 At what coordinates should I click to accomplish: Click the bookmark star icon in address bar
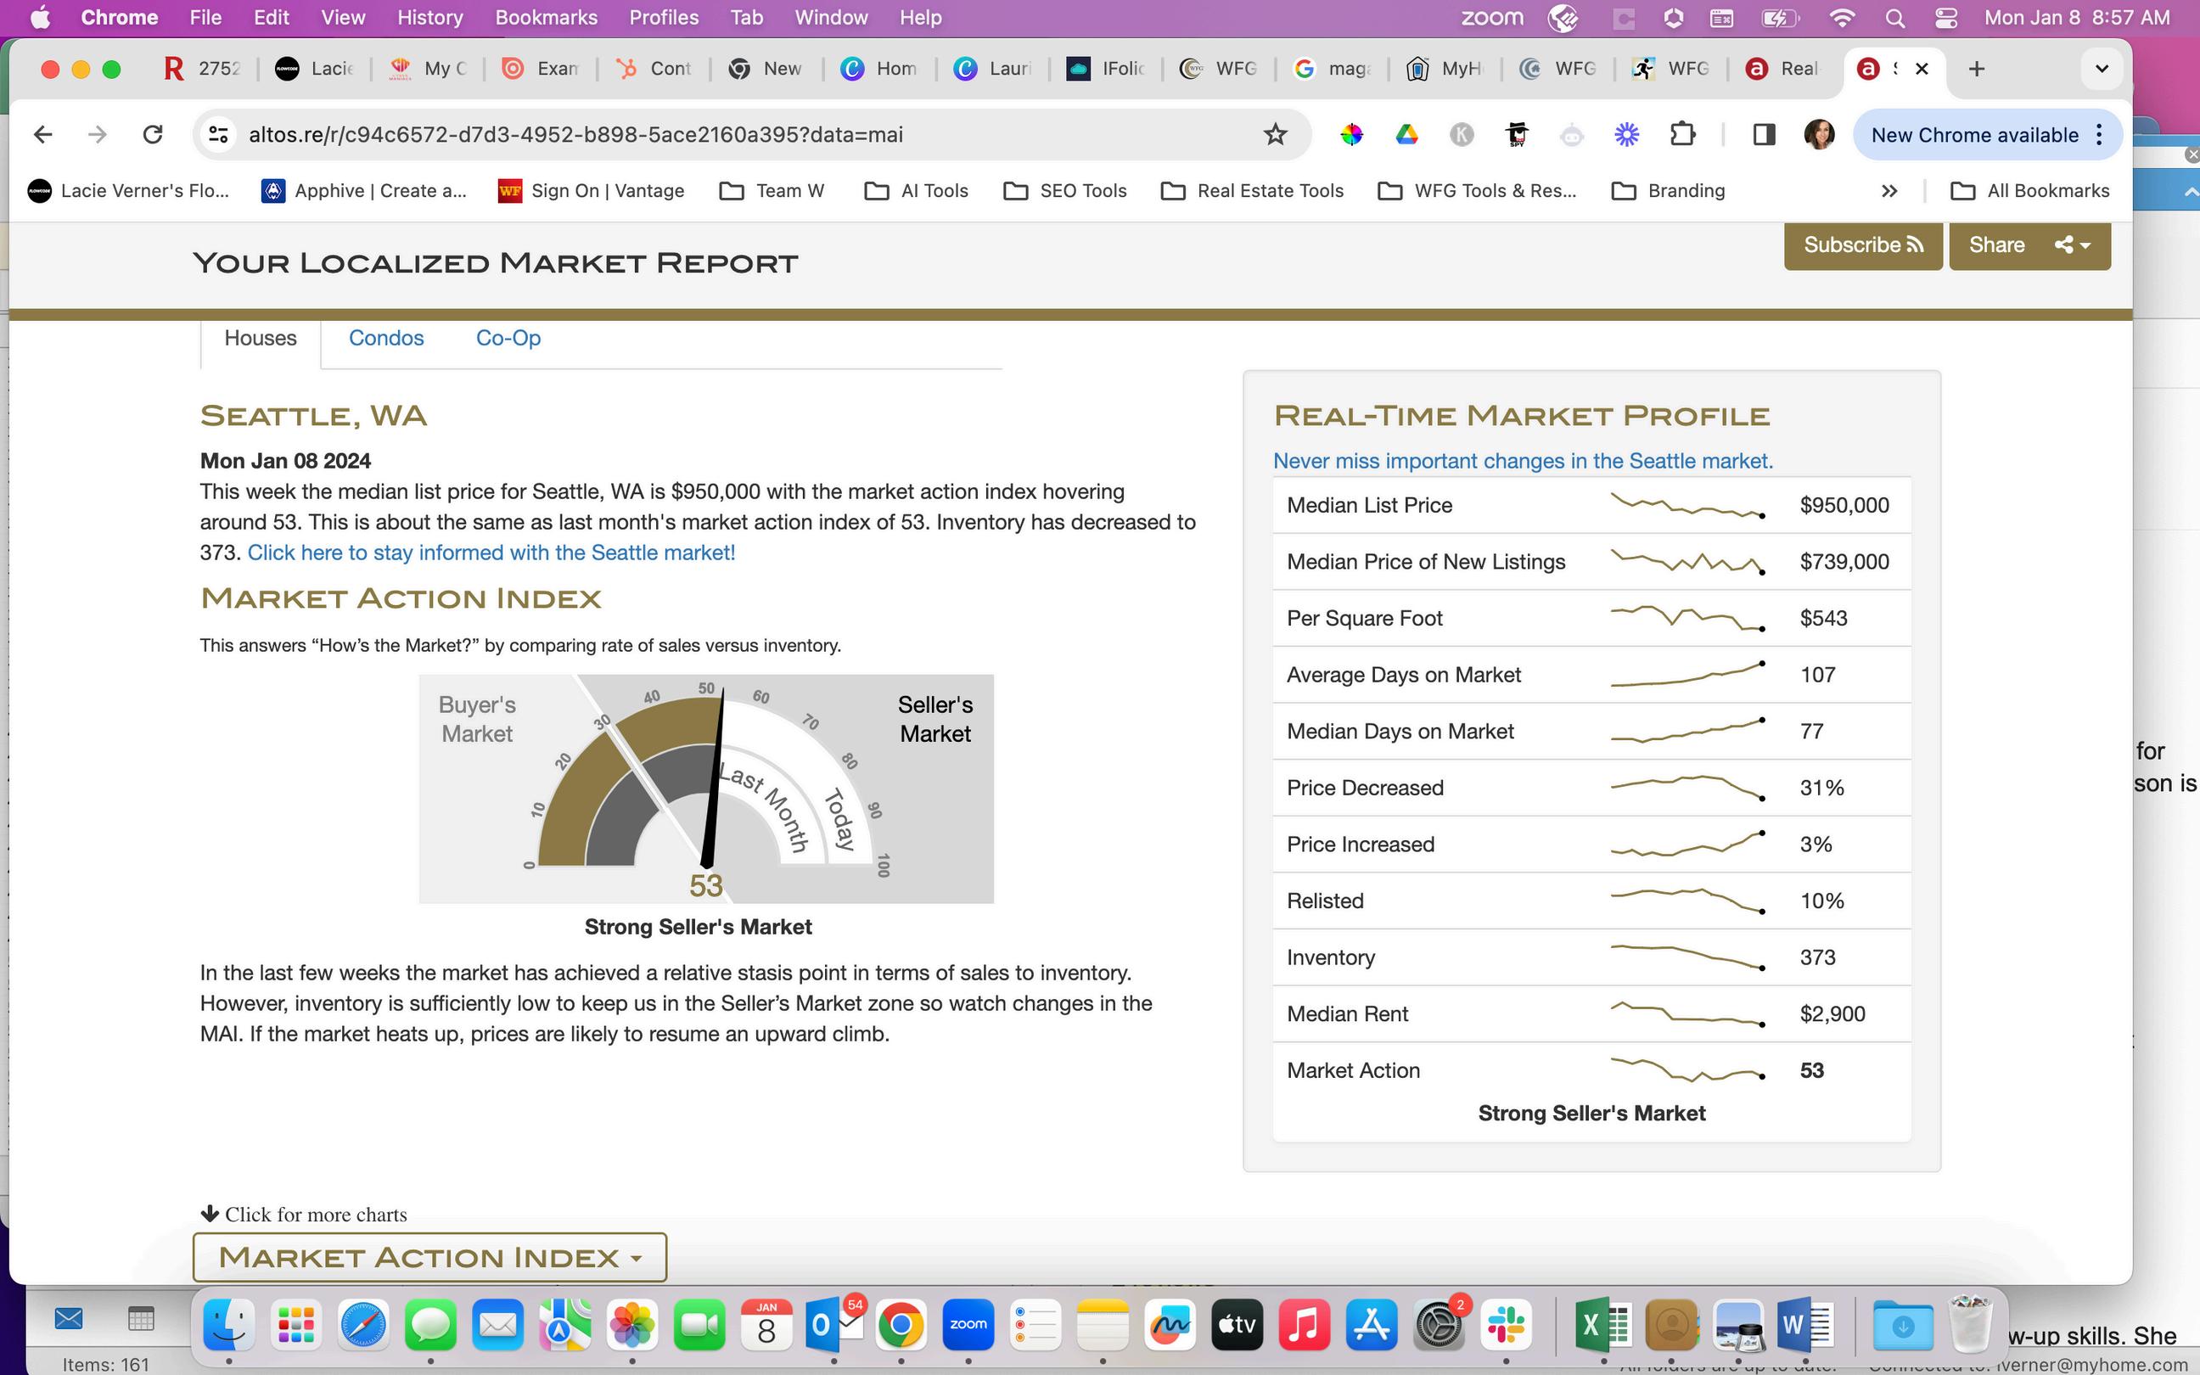tap(1276, 135)
